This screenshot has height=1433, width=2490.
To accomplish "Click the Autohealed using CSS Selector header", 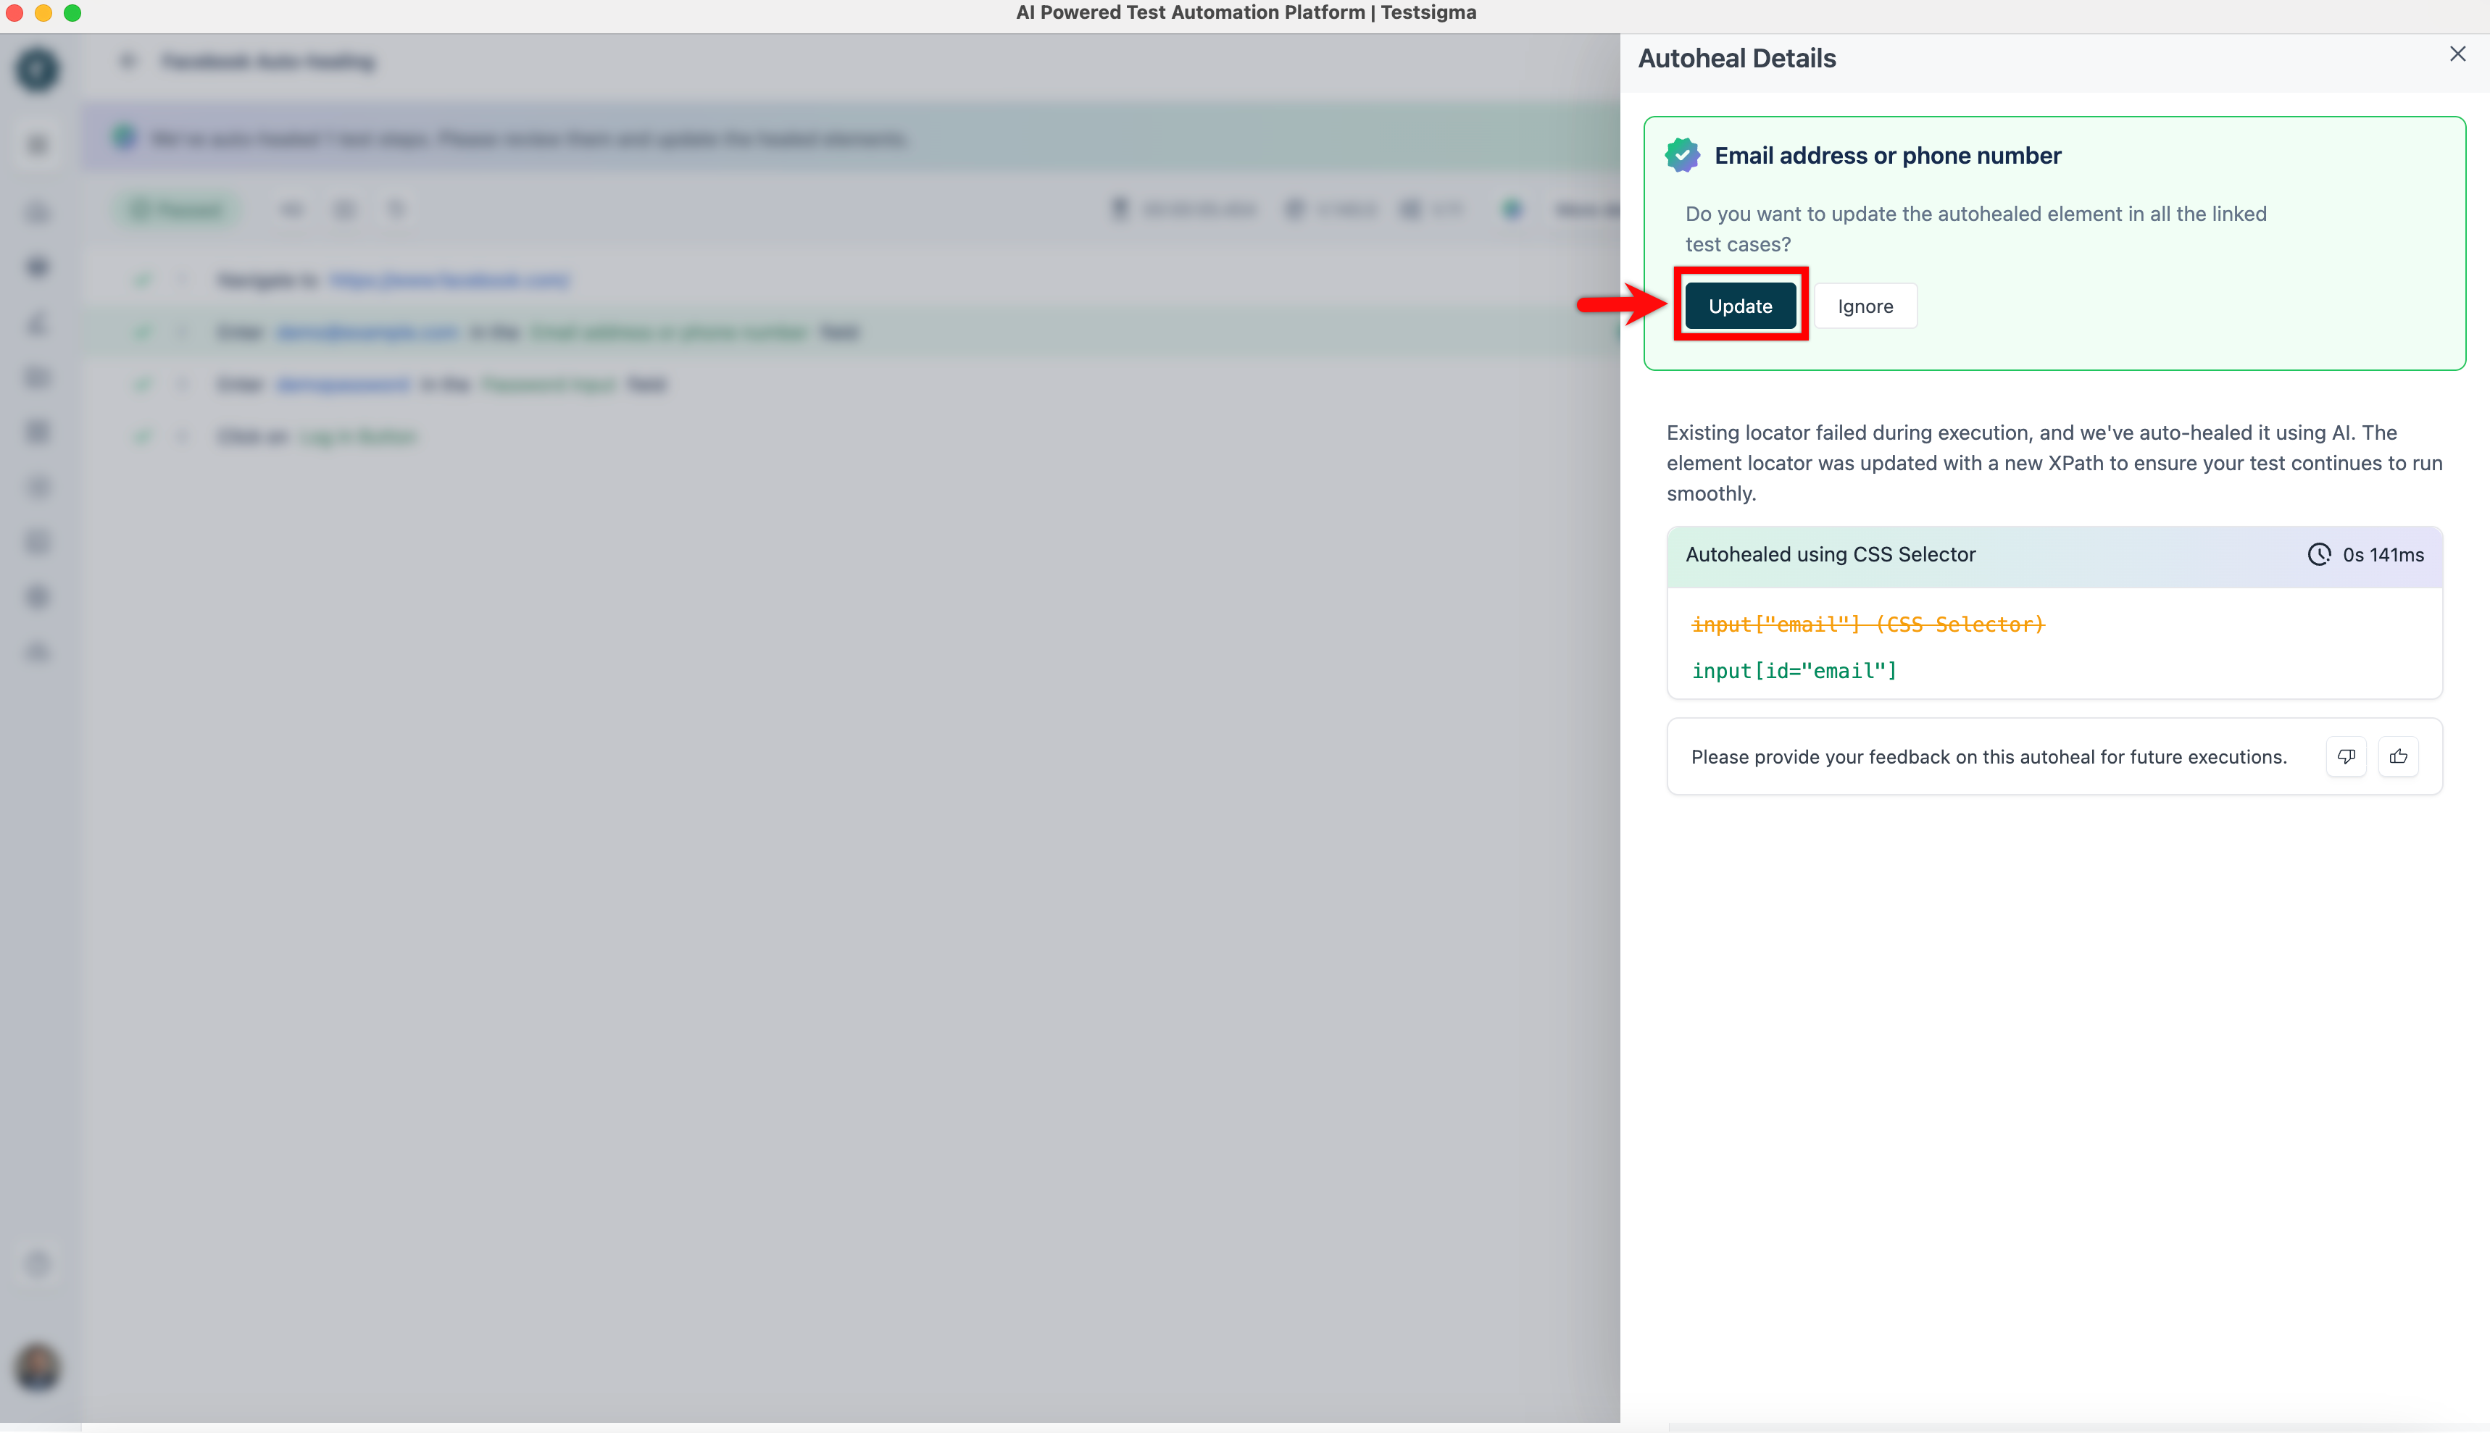I will point(1830,554).
